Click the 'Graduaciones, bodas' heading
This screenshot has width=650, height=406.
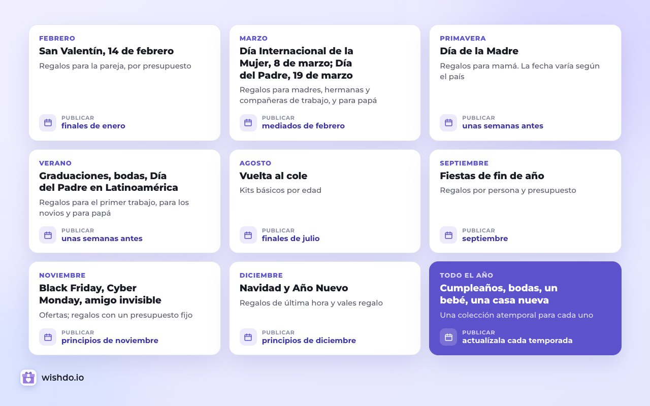pyautogui.click(x=109, y=182)
